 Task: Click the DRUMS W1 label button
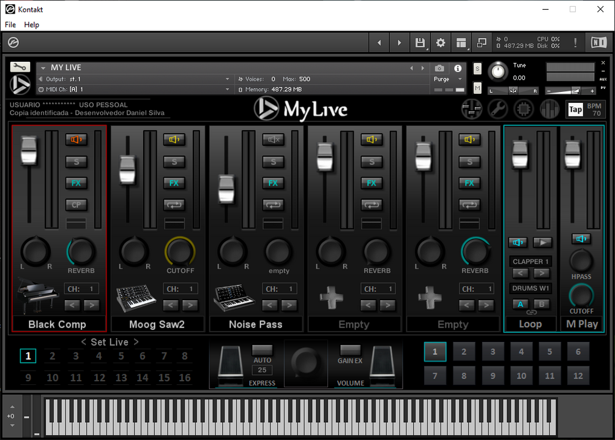coord(531,288)
